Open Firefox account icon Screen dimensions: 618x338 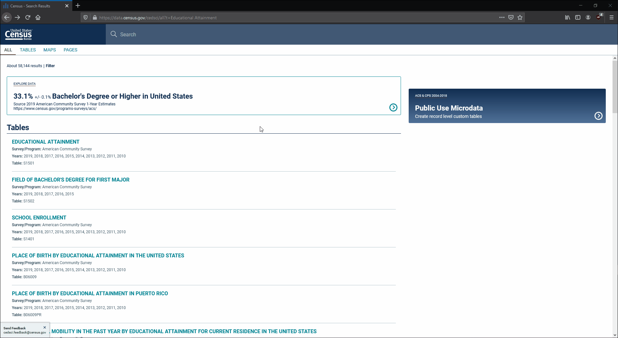(x=588, y=17)
